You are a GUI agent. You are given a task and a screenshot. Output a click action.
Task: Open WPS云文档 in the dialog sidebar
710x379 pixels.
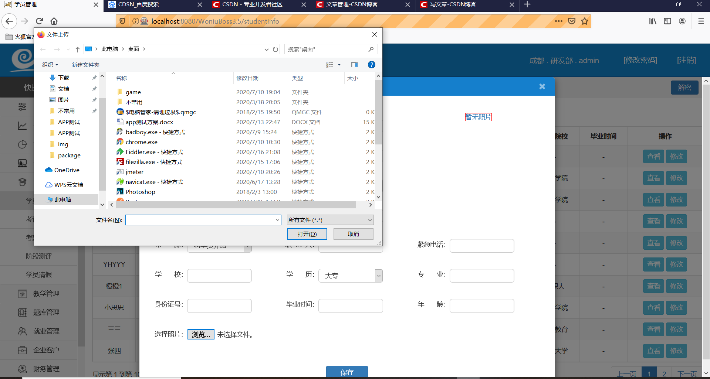coord(69,185)
